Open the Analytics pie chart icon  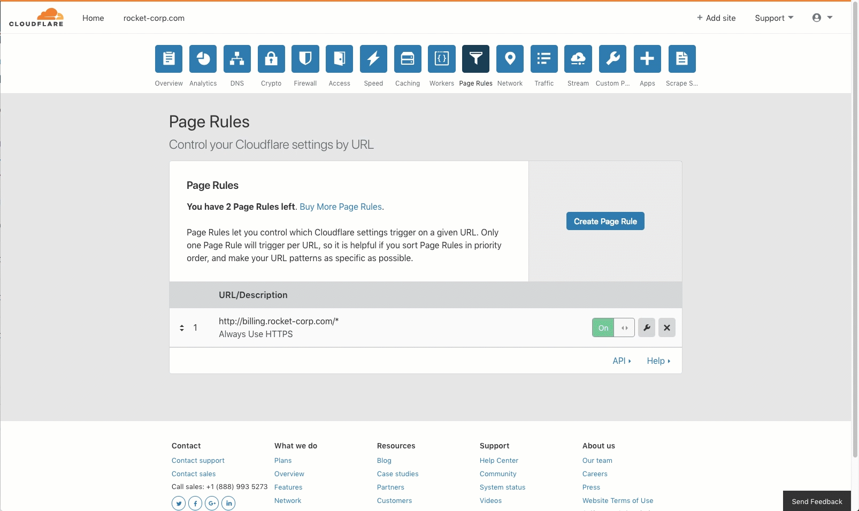pyautogui.click(x=203, y=59)
